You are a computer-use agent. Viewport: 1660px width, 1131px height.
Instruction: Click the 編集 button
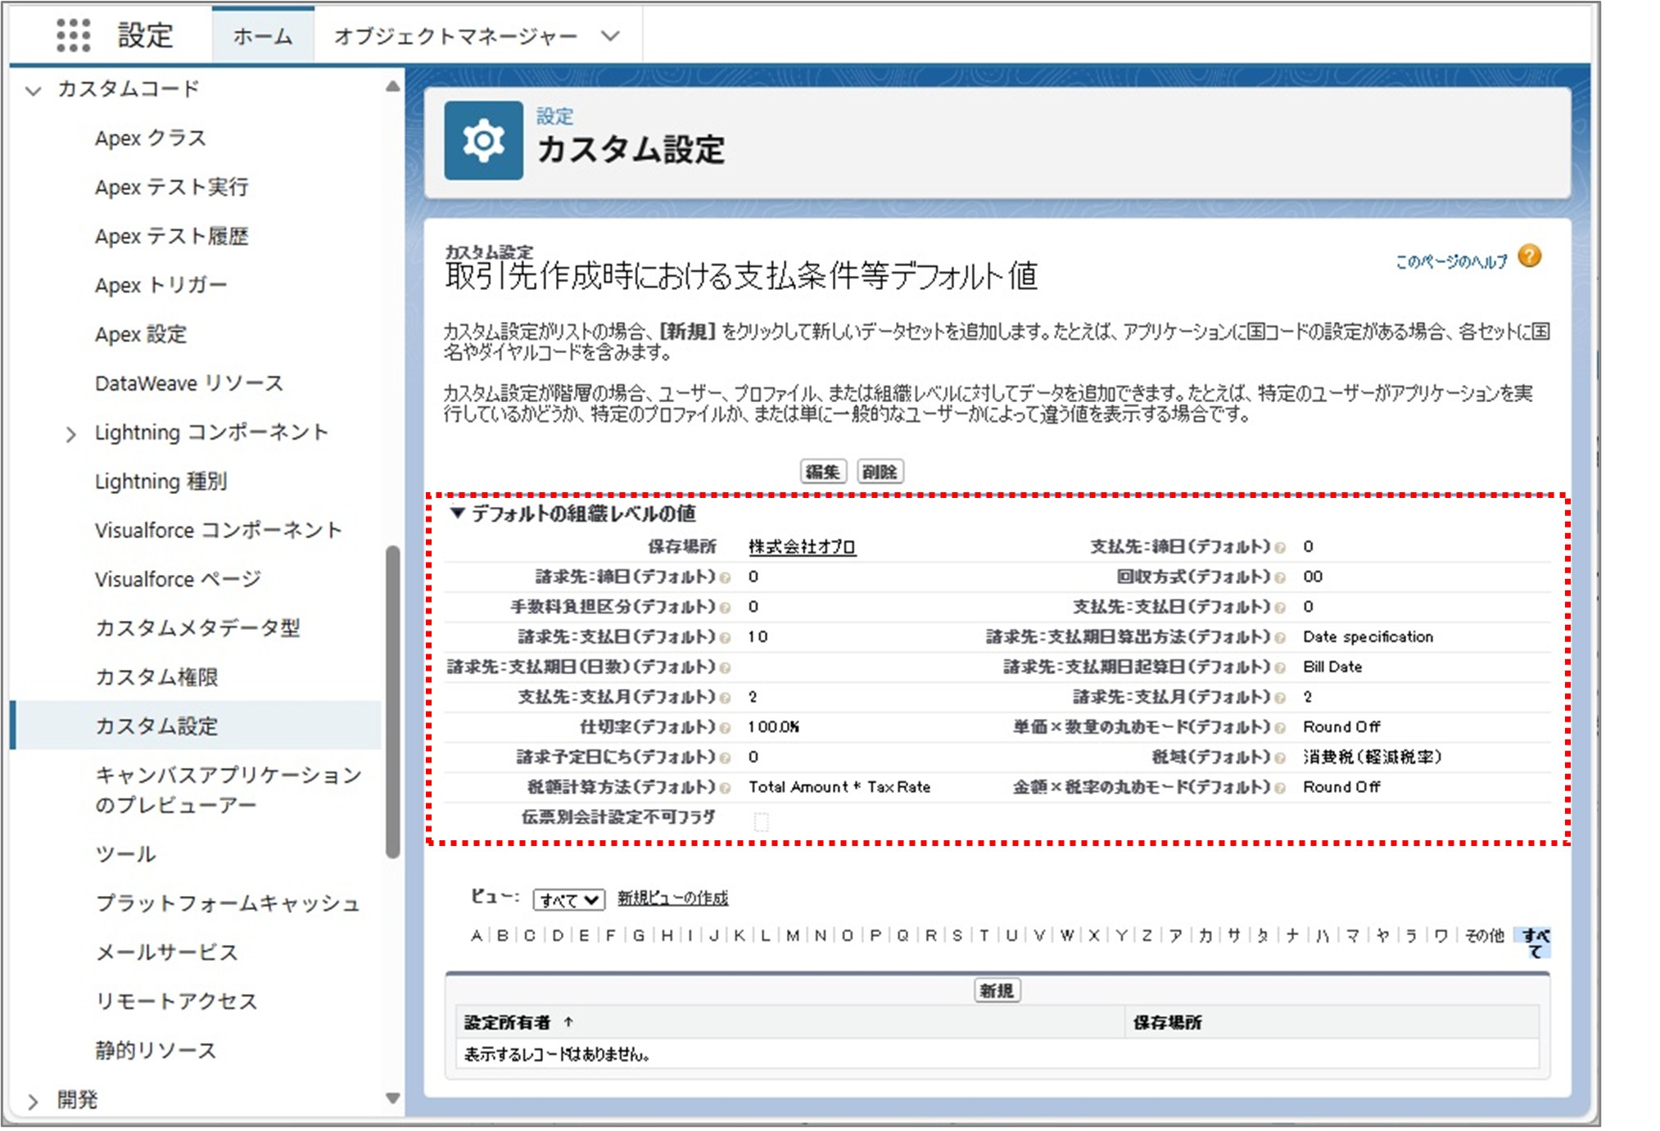[x=824, y=472]
